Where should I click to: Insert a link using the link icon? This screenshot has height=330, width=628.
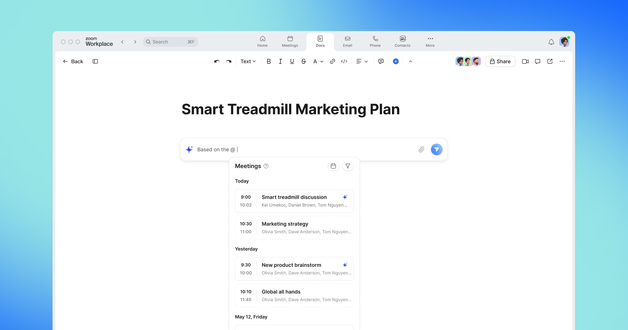pyautogui.click(x=332, y=61)
